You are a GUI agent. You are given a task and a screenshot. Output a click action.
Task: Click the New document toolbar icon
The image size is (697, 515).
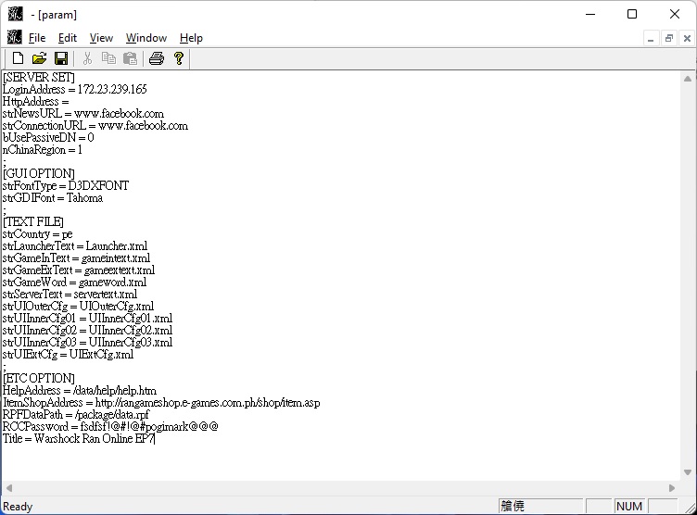pyautogui.click(x=18, y=58)
